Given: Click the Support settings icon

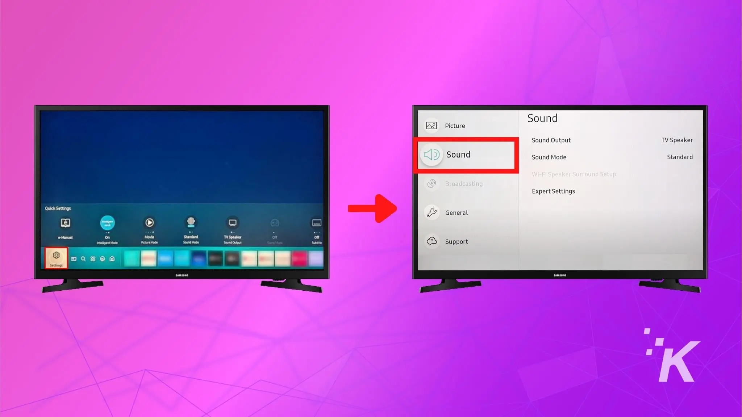Looking at the screenshot, I should (x=432, y=241).
